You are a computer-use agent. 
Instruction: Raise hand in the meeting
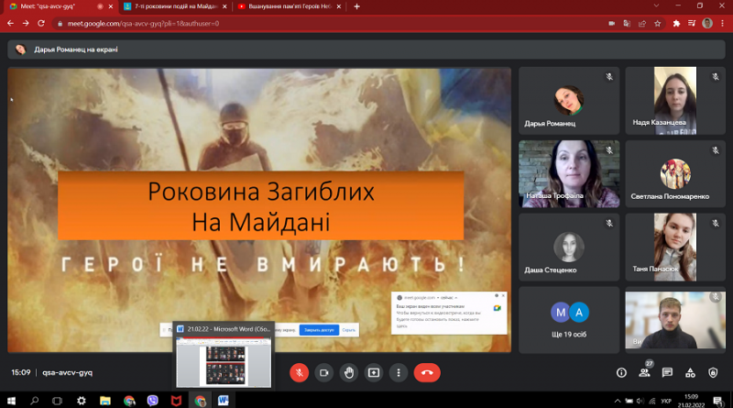pyautogui.click(x=349, y=373)
